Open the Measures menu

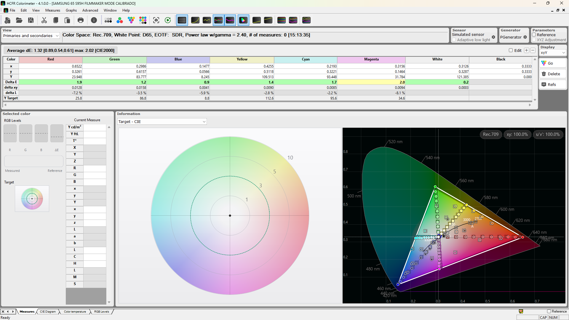(53, 10)
